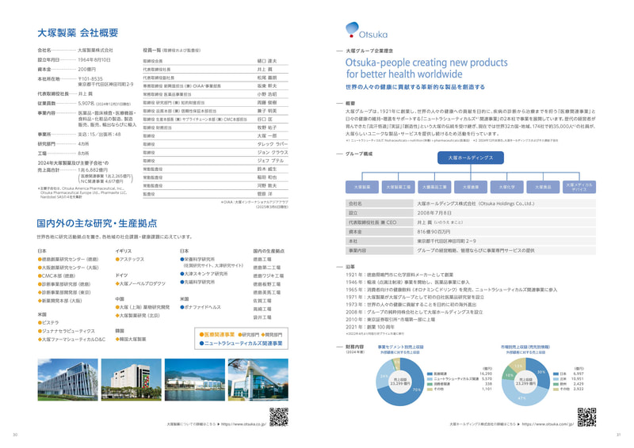The height and width of the screenshot is (448, 634).
Task: Click the left page QR code
Action: click(x=278, y=416)
